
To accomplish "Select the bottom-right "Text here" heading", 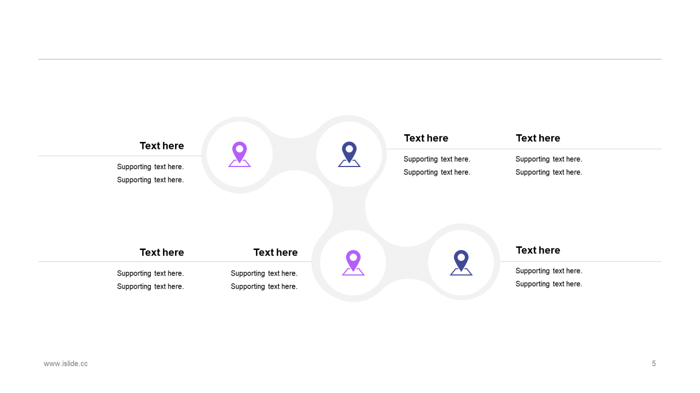I will click(x=538, y=250).
